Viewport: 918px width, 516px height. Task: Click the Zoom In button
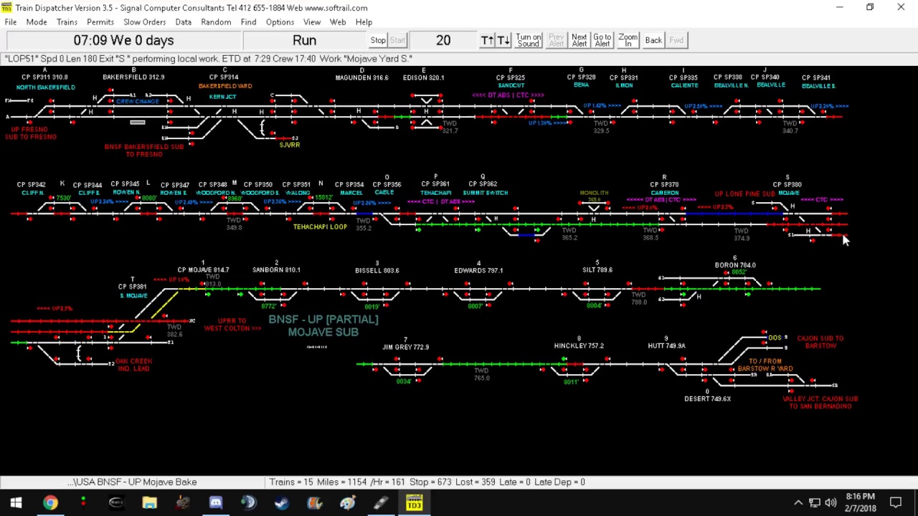(x=628, y=40)
